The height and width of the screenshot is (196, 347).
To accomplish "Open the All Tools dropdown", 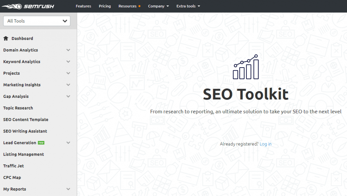I will pyautogui.click(x=37, y=21).
